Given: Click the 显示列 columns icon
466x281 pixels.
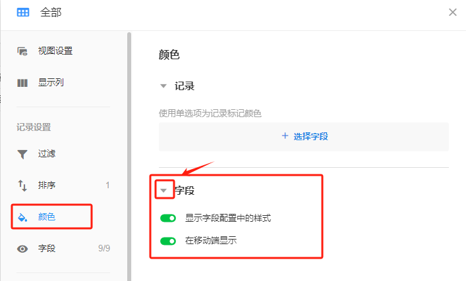Looking at the screenshot, I should tap(22, 83).
